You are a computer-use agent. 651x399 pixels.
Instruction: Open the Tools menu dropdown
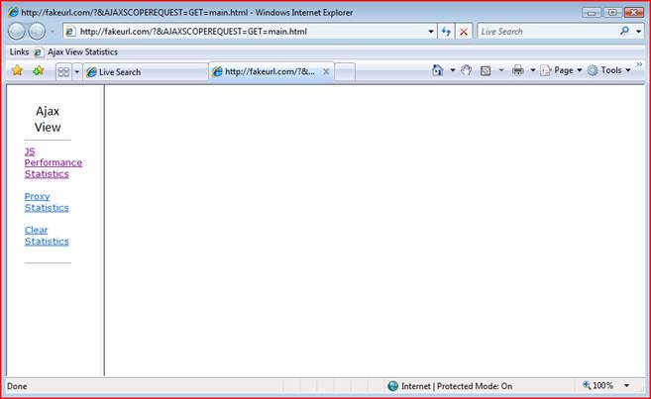tap(608, 71)
